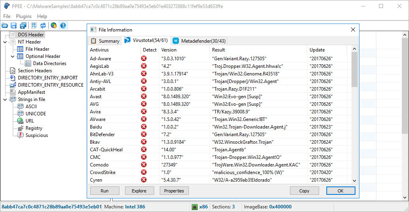This screenshot has width=409, height=212.
Task: Select the Optional Header tree item
Action: 43,56
